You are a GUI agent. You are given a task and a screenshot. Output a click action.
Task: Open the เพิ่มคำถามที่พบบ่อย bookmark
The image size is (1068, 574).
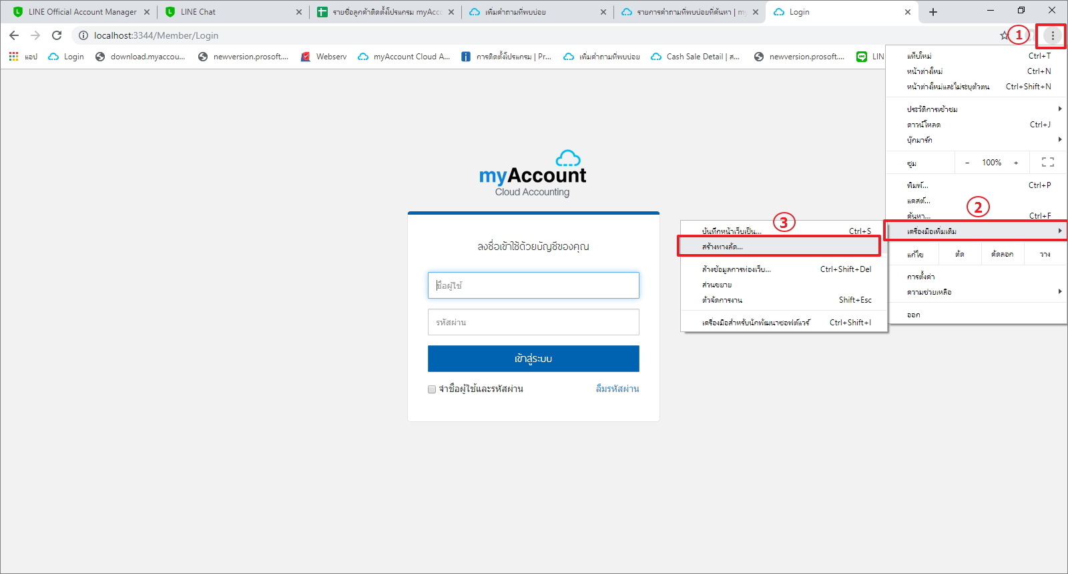click(x=601, y=57)
